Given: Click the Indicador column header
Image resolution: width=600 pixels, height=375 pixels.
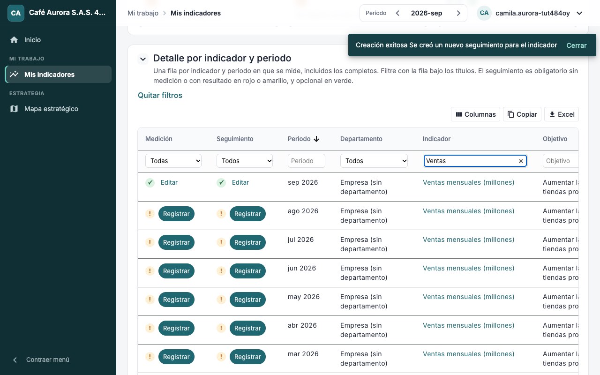Looking at the screenshot, I should [436, 139].
